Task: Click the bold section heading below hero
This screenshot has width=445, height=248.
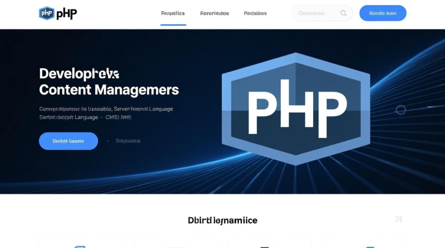Action: [x=222, y=220]
